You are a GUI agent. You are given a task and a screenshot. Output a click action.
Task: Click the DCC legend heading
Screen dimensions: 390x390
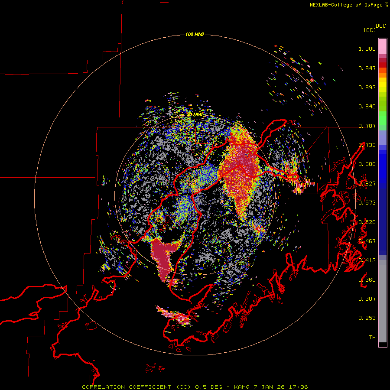point(381,26)
